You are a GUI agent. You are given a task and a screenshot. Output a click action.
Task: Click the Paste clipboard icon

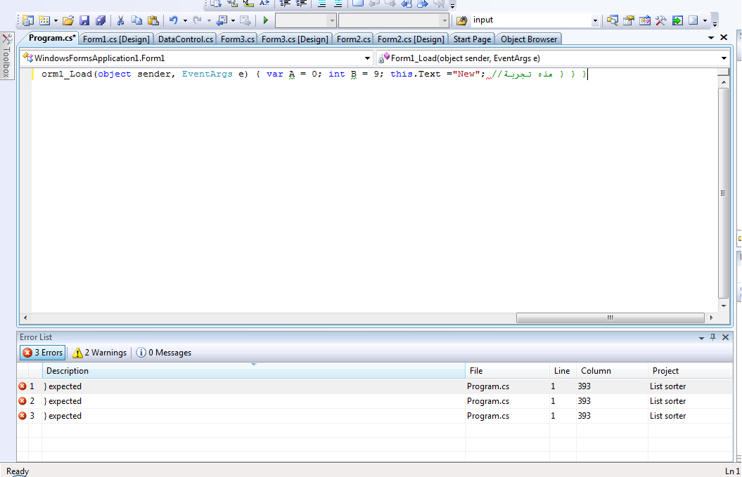tap(153, 20)
